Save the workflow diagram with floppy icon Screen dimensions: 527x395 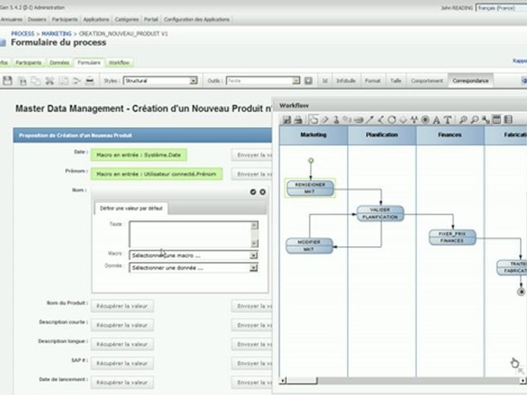point(287,120)
